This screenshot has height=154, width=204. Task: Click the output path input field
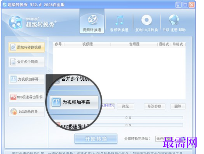[108, 106]
